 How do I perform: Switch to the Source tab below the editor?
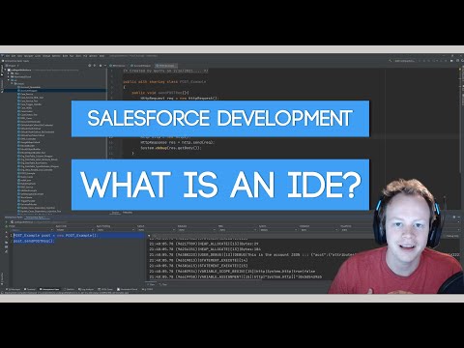[115, 213]
